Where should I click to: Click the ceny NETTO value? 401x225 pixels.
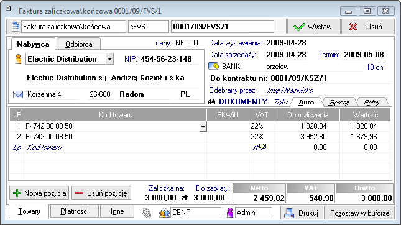pos(187,43)
